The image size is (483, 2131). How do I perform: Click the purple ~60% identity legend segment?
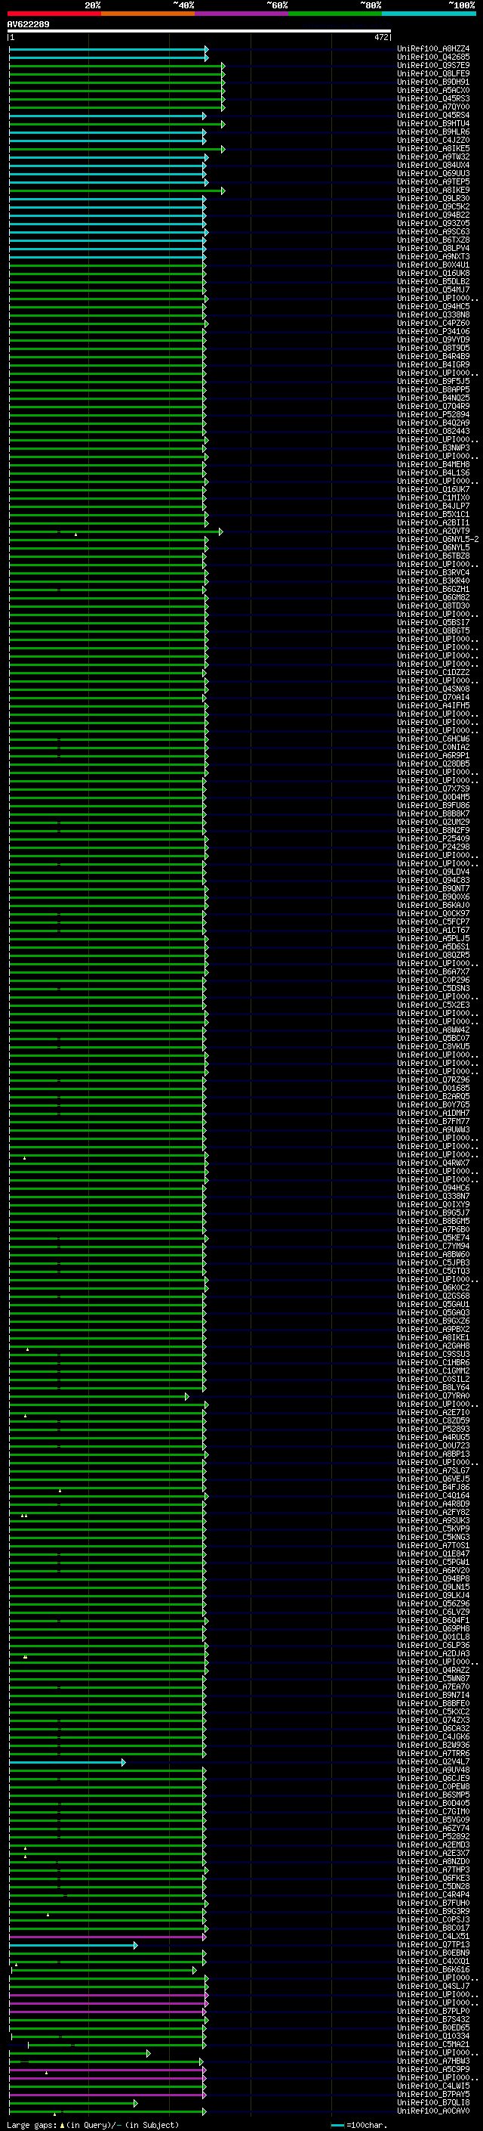[x=242, y=14]
